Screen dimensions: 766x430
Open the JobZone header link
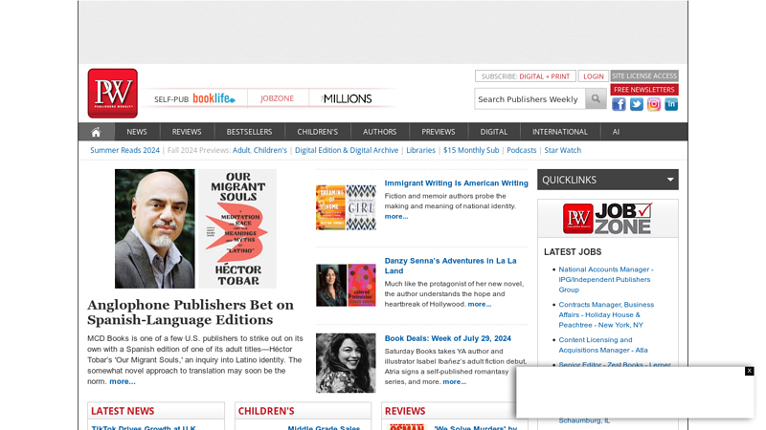coord(277,98)
